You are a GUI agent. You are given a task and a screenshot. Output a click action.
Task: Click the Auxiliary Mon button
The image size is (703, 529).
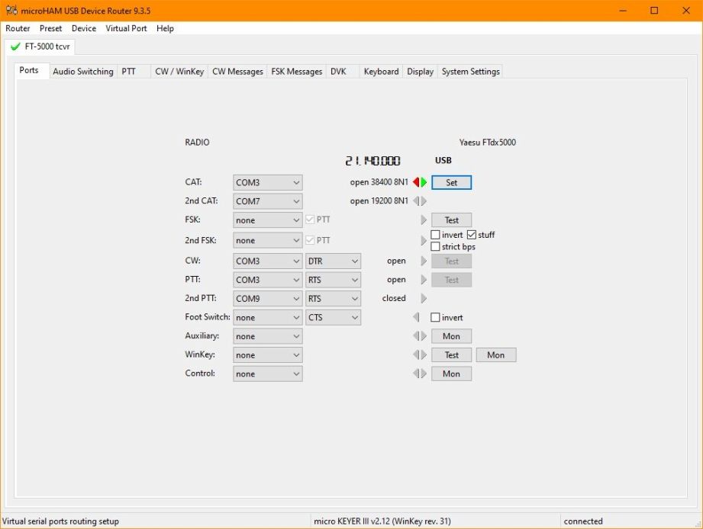pos(451,336)
